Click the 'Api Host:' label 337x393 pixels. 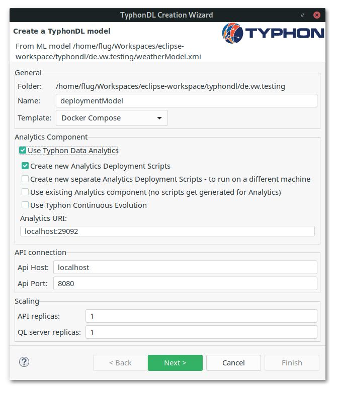pos(33,268)
